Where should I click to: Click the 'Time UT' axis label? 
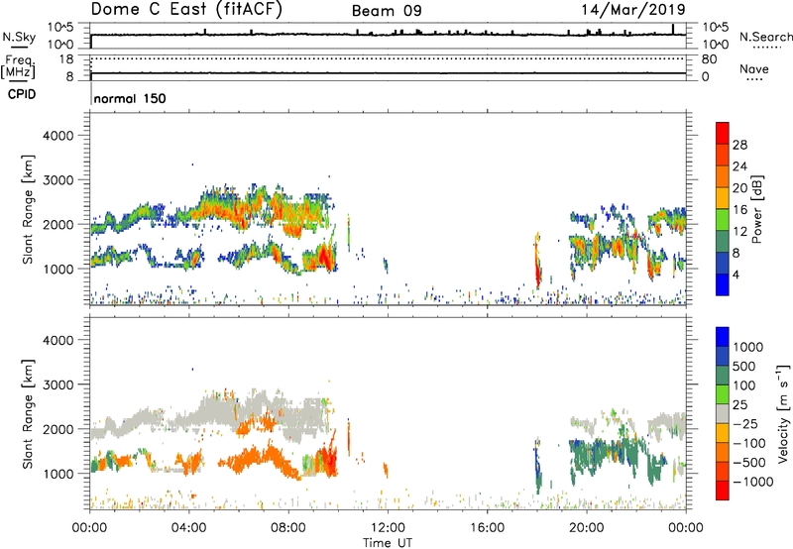click(x=388, y=542)
